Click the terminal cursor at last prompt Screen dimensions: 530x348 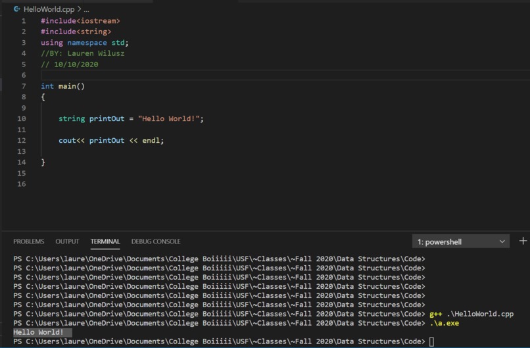pos(431,341)
